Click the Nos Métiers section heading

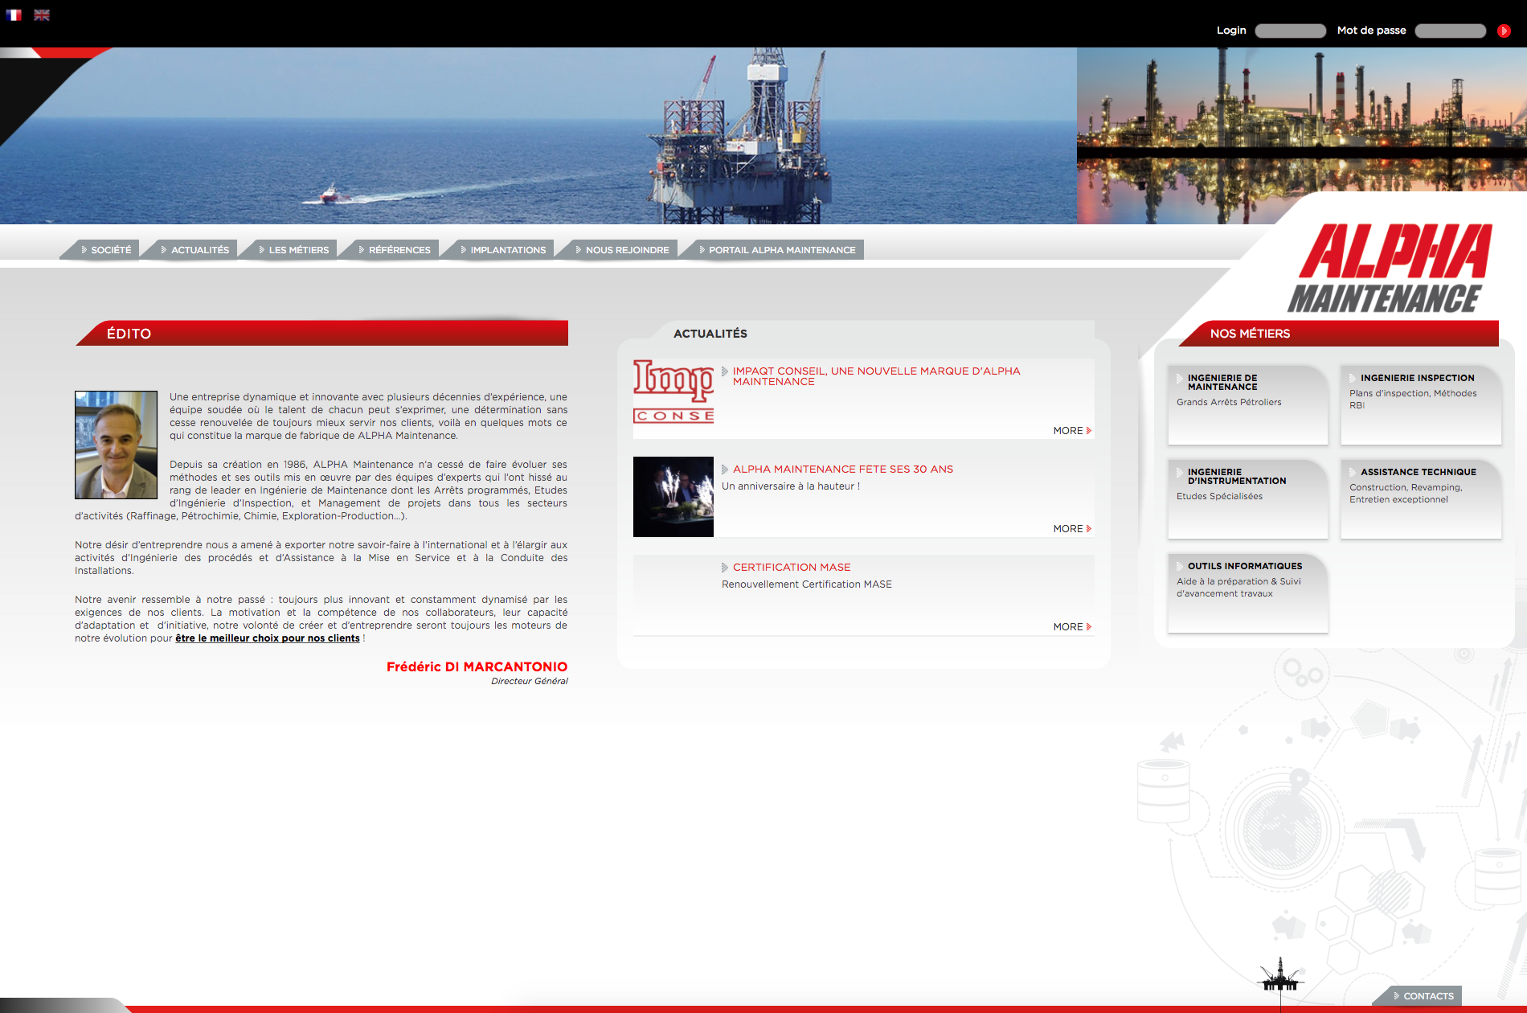click(x=1250, y=334)
